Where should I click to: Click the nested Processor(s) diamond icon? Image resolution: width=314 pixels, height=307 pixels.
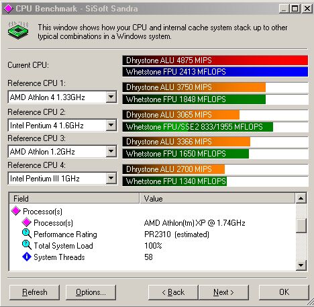[27, 222]
